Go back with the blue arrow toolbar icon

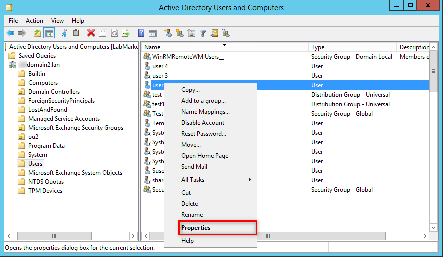(x=10, y=33)
